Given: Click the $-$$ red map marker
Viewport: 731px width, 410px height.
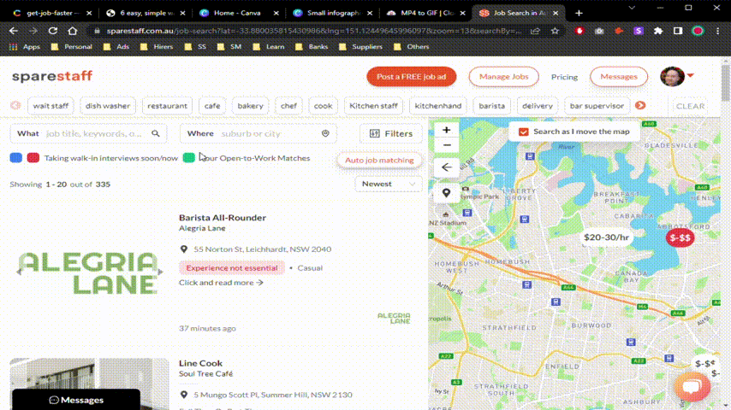Looking at the screenshot, I should pyautogui.click(x=680, y=237).
